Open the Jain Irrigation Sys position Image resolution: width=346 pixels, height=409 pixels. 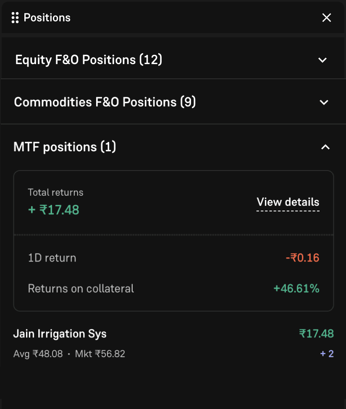[60, 334]
